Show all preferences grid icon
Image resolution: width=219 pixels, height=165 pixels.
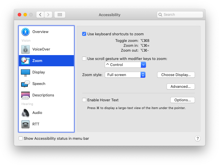click(60, 15)
